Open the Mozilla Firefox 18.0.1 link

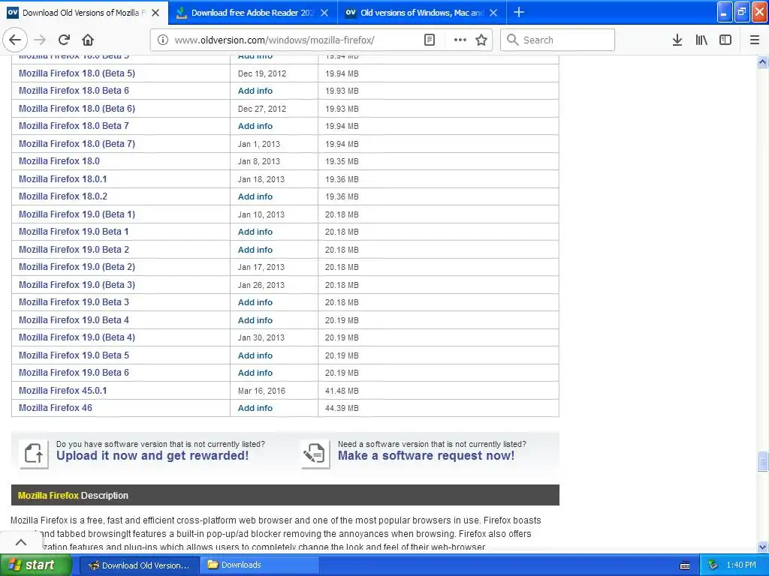[x=63, y=179]
